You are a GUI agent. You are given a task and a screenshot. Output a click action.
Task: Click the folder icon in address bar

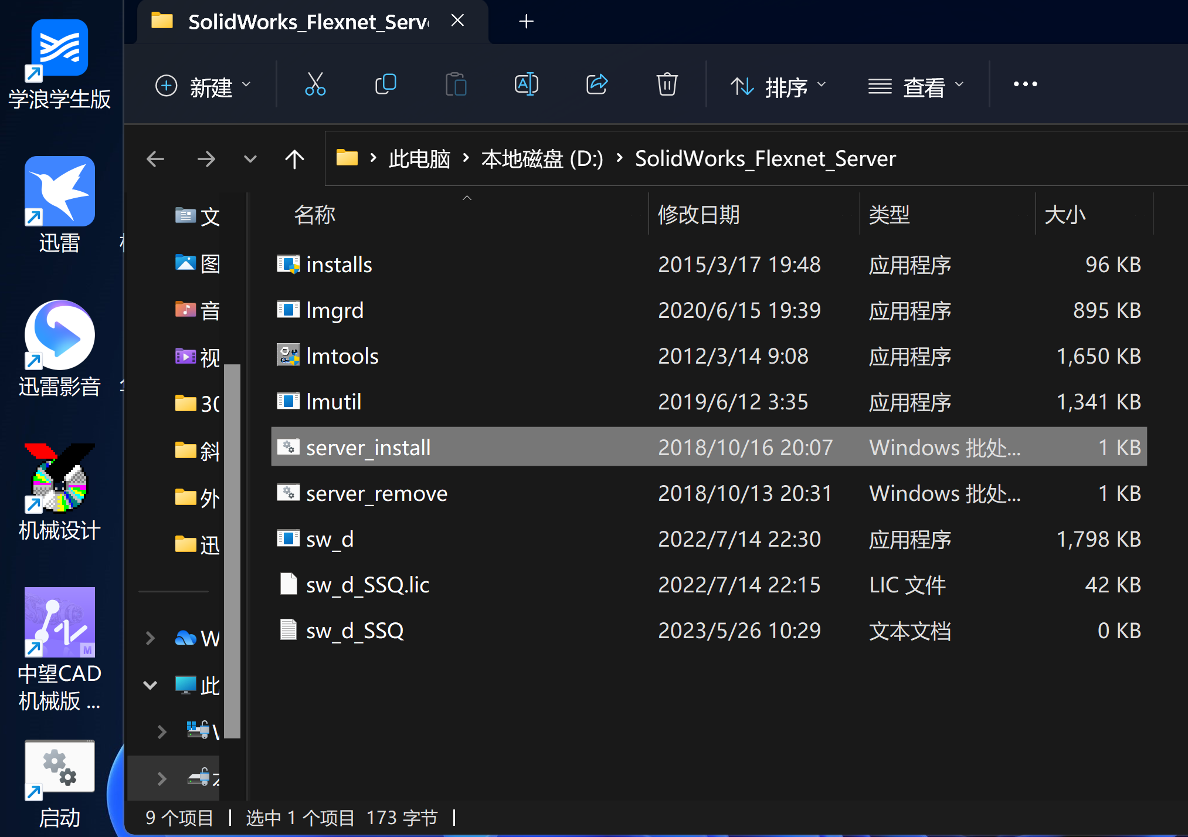[x=347, y=158]
